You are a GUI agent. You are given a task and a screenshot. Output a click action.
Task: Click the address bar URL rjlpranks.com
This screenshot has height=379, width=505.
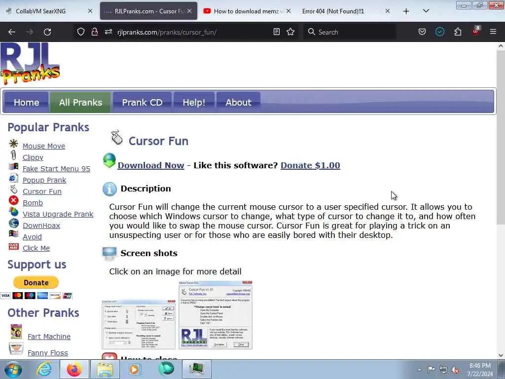(x=167, y=32)
